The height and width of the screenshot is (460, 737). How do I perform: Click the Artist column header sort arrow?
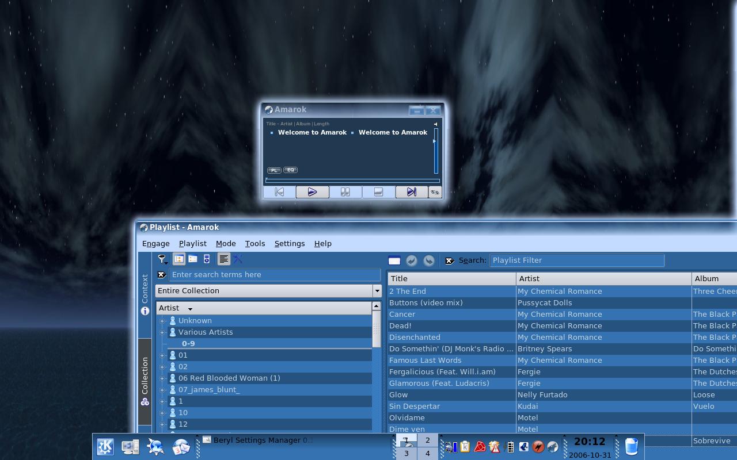point(190,309)
